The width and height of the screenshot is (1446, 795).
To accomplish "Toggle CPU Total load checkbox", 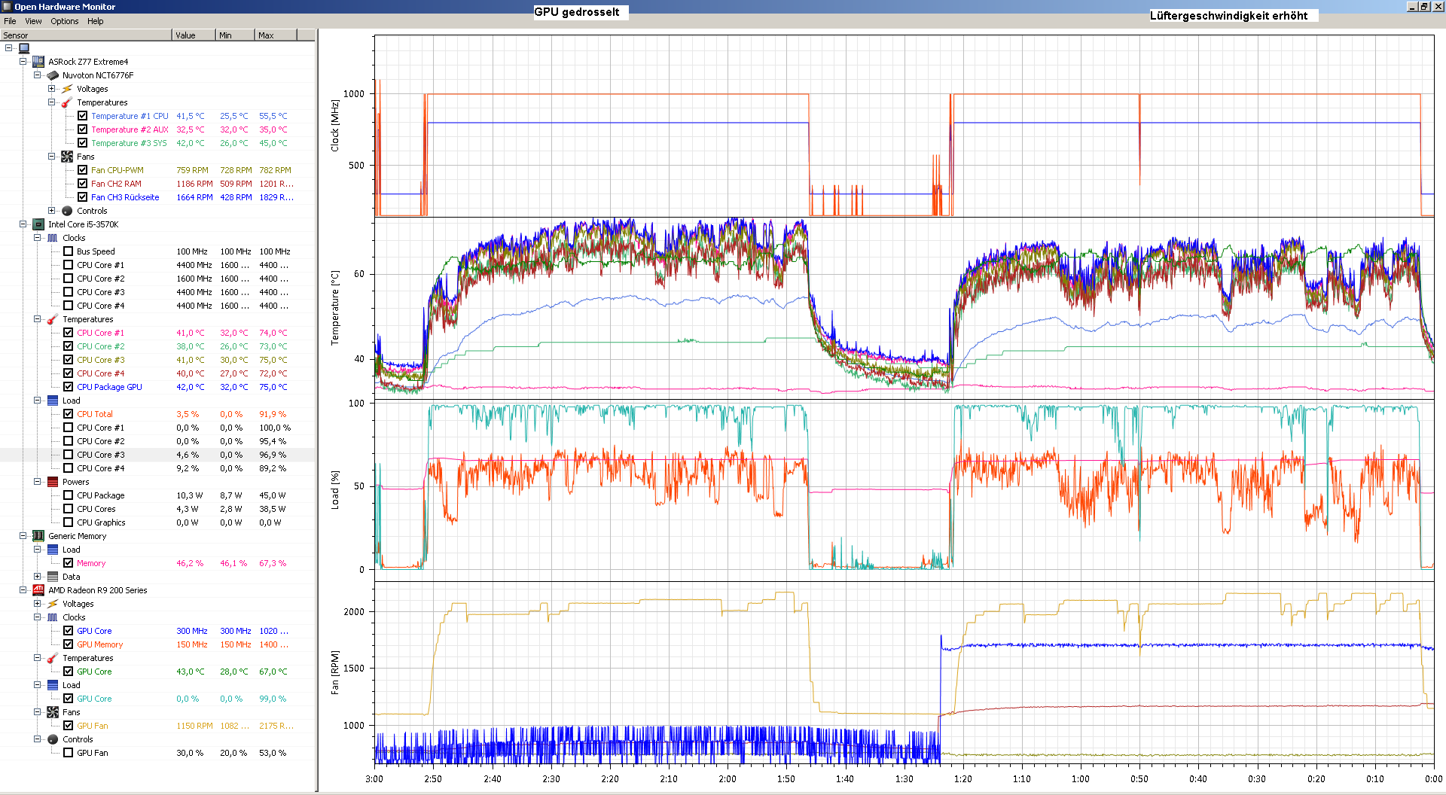I will pos(69,414).
